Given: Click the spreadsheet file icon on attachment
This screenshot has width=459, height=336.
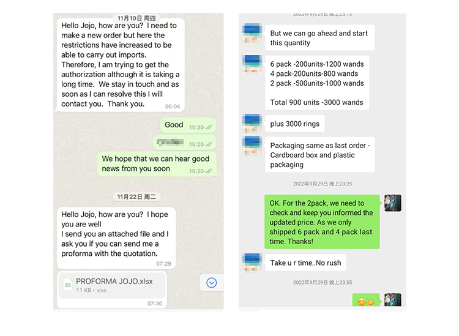Looking at the screenshot, I should coord(68,285).
